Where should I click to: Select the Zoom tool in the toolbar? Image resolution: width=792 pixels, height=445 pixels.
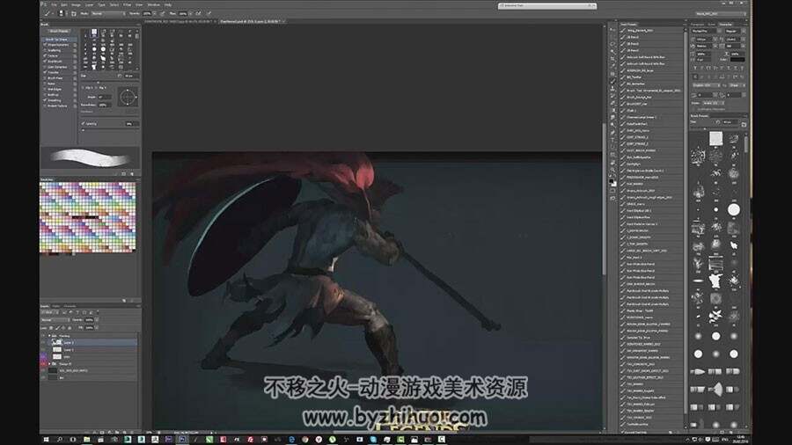[x=612, y=170]
